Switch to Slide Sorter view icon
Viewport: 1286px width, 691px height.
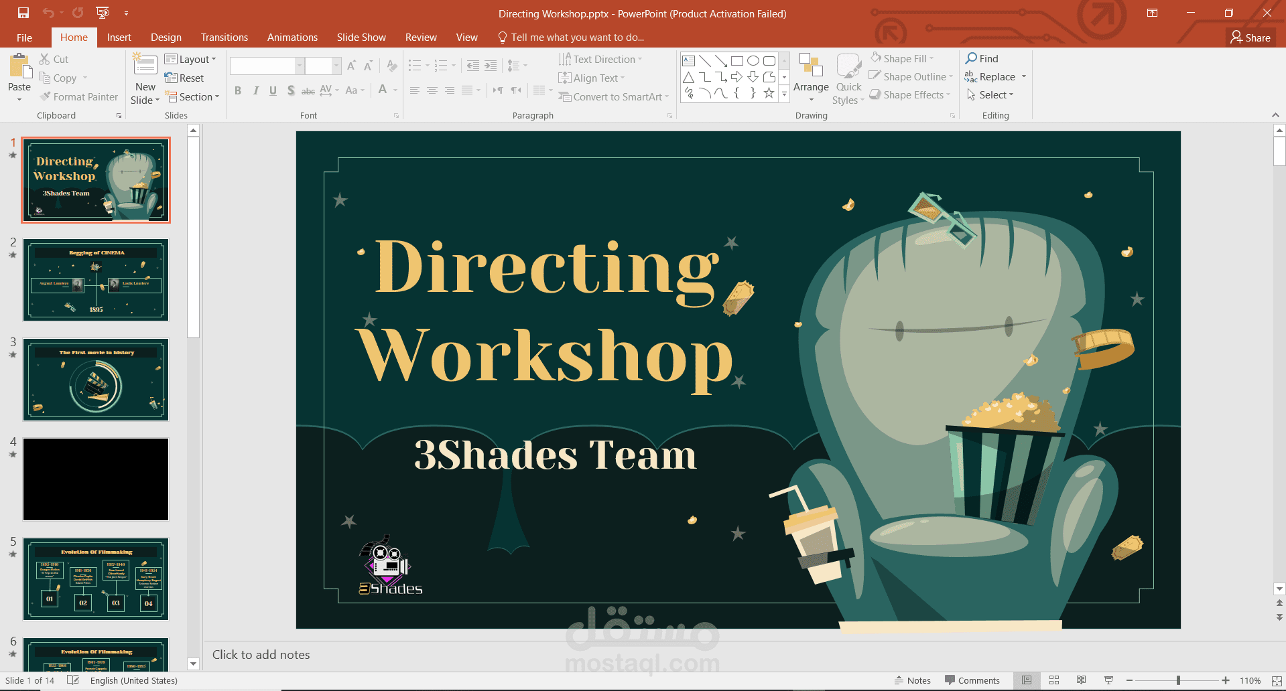(1054, 680)
